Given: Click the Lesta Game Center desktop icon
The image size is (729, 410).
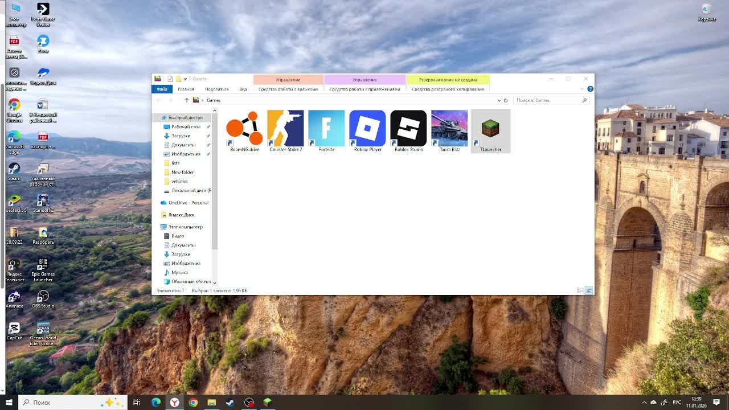Looking at the screenshot, I should click(43, 15).
